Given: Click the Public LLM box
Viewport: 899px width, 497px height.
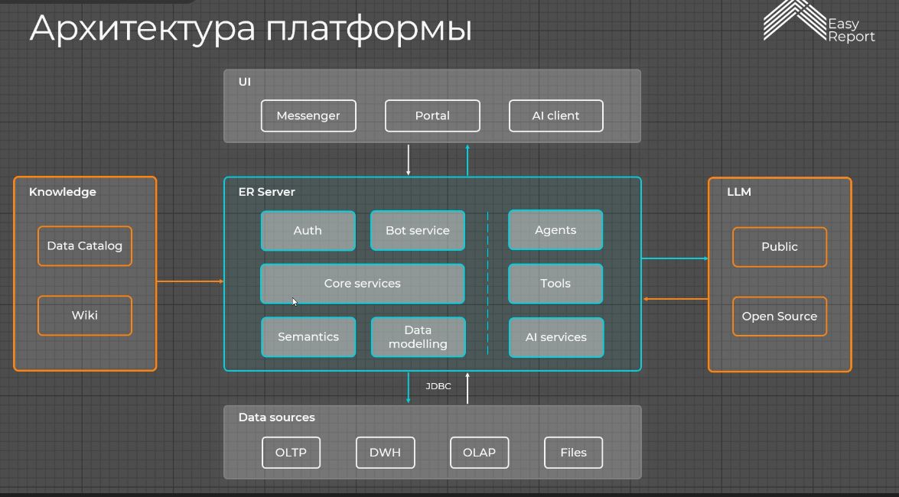Looking at the screenshot, I should coord(780,247).
